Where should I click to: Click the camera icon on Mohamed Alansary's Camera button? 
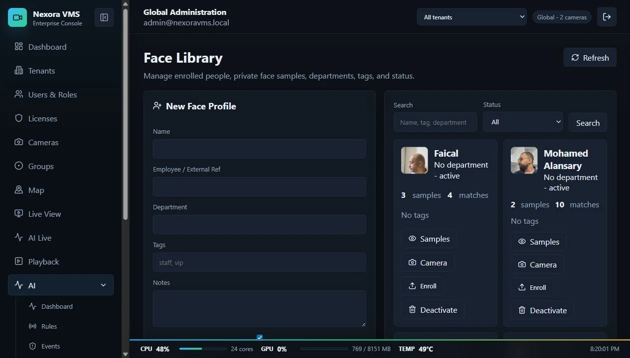click(x=522, y=265)
